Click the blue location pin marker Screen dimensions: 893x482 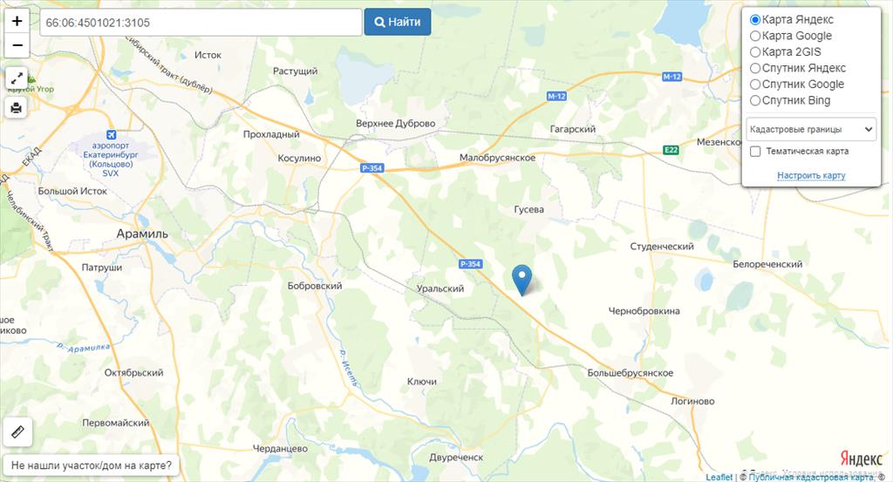[521, 280]
